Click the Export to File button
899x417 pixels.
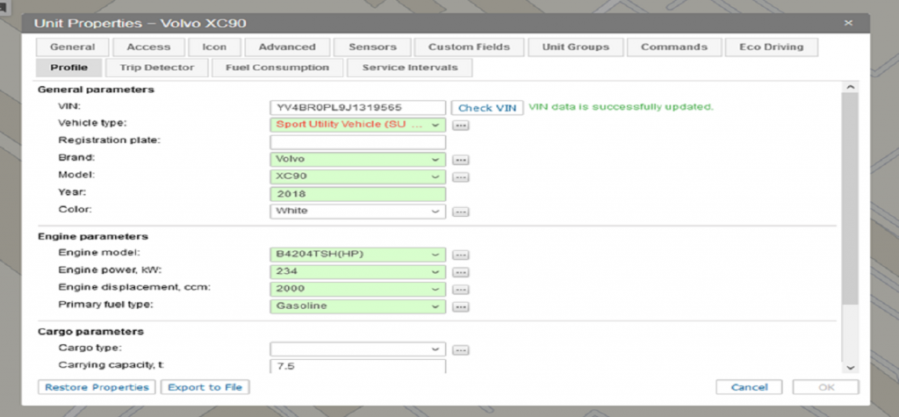tap(206, 387)
